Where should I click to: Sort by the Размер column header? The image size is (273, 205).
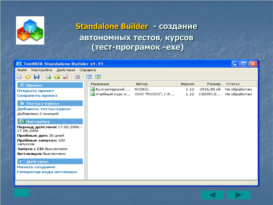(210, 84)
